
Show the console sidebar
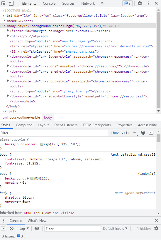[x=3, y=229]
